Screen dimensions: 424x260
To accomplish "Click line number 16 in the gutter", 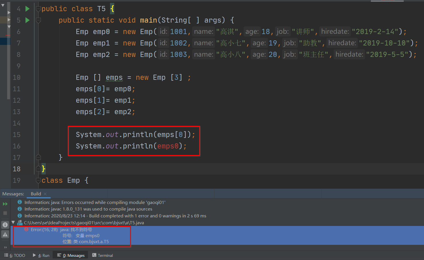I will click(x=17, y=146).
